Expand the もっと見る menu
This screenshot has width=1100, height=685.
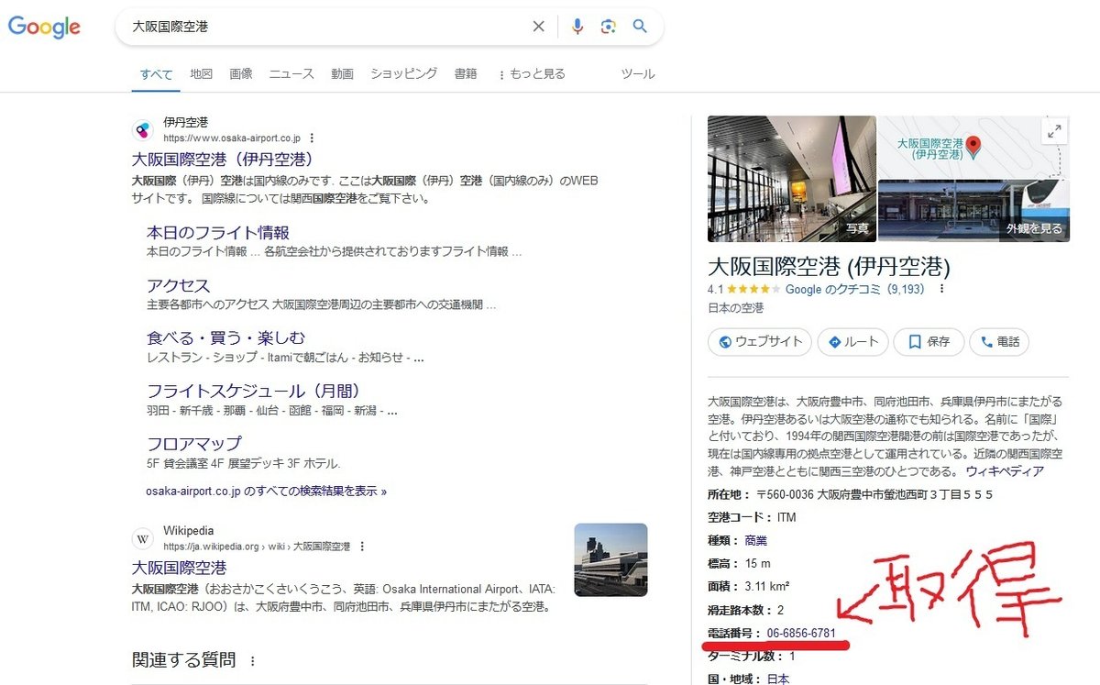(x=532, y=74)
